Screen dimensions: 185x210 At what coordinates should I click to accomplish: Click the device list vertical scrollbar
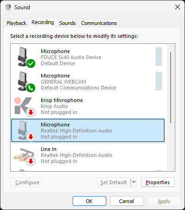(x=171, y=88)
